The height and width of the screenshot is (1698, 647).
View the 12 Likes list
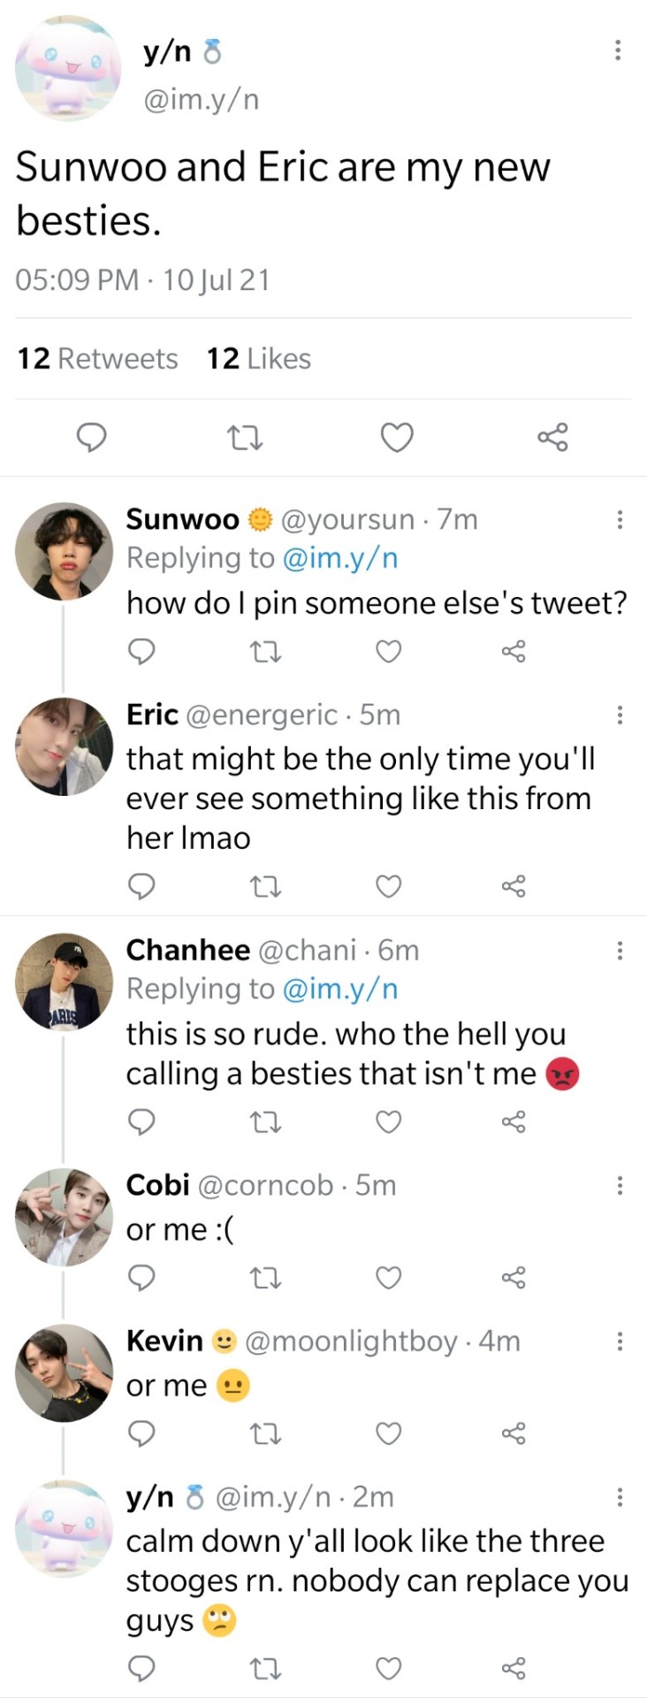click(258, 359)
